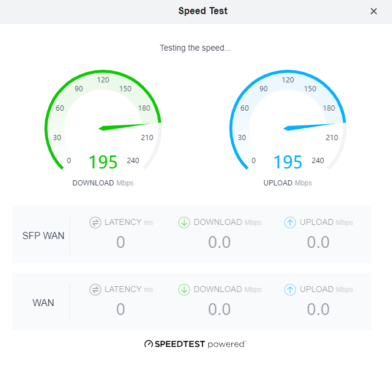The image size is (392, 378).
Task: Click the SPEEDTEST powered link
Action: coord(195,344)
